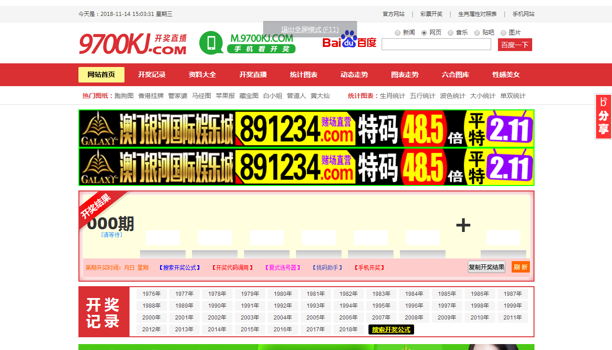612x350 pixels.
Task: Go to 六合图库 in navigation bar
Action: [455, 75]
